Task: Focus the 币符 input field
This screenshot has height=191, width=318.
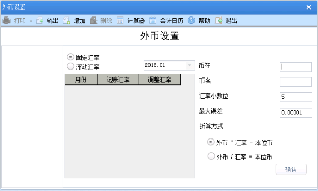Action: [296, 67]
